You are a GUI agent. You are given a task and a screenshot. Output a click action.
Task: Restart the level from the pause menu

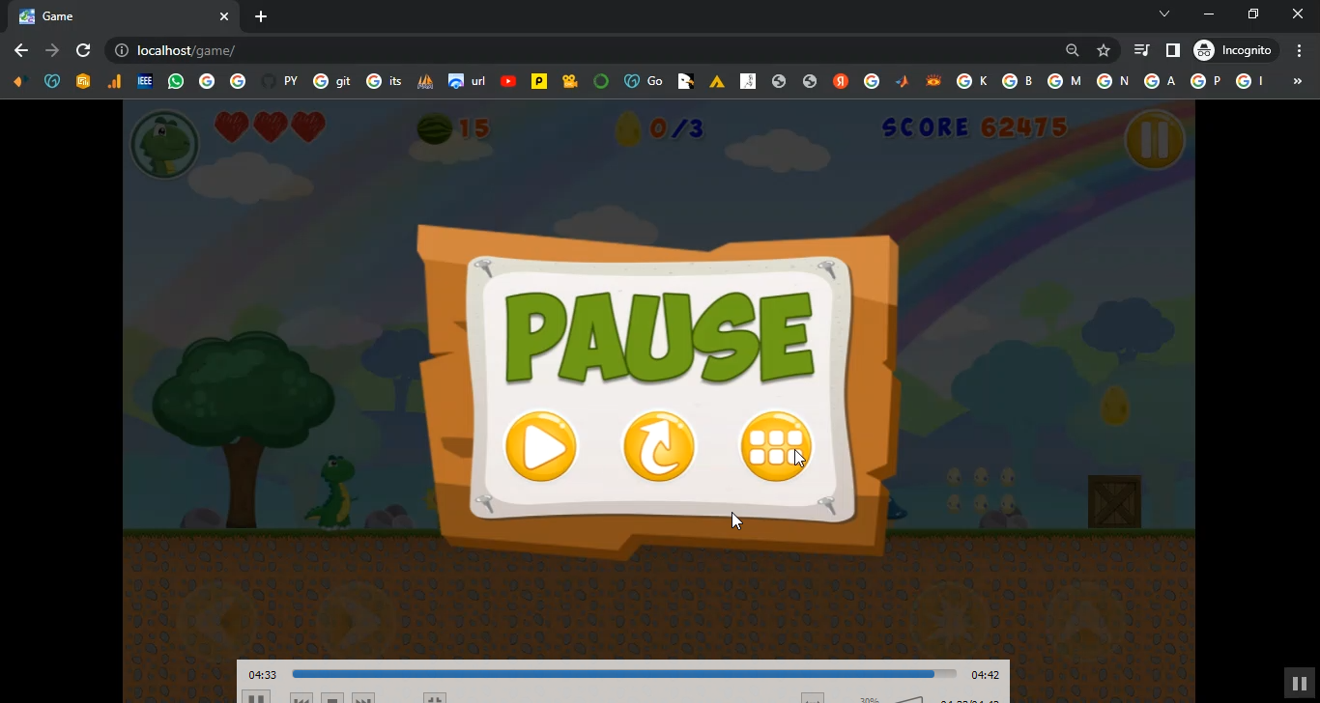point(659,446)
